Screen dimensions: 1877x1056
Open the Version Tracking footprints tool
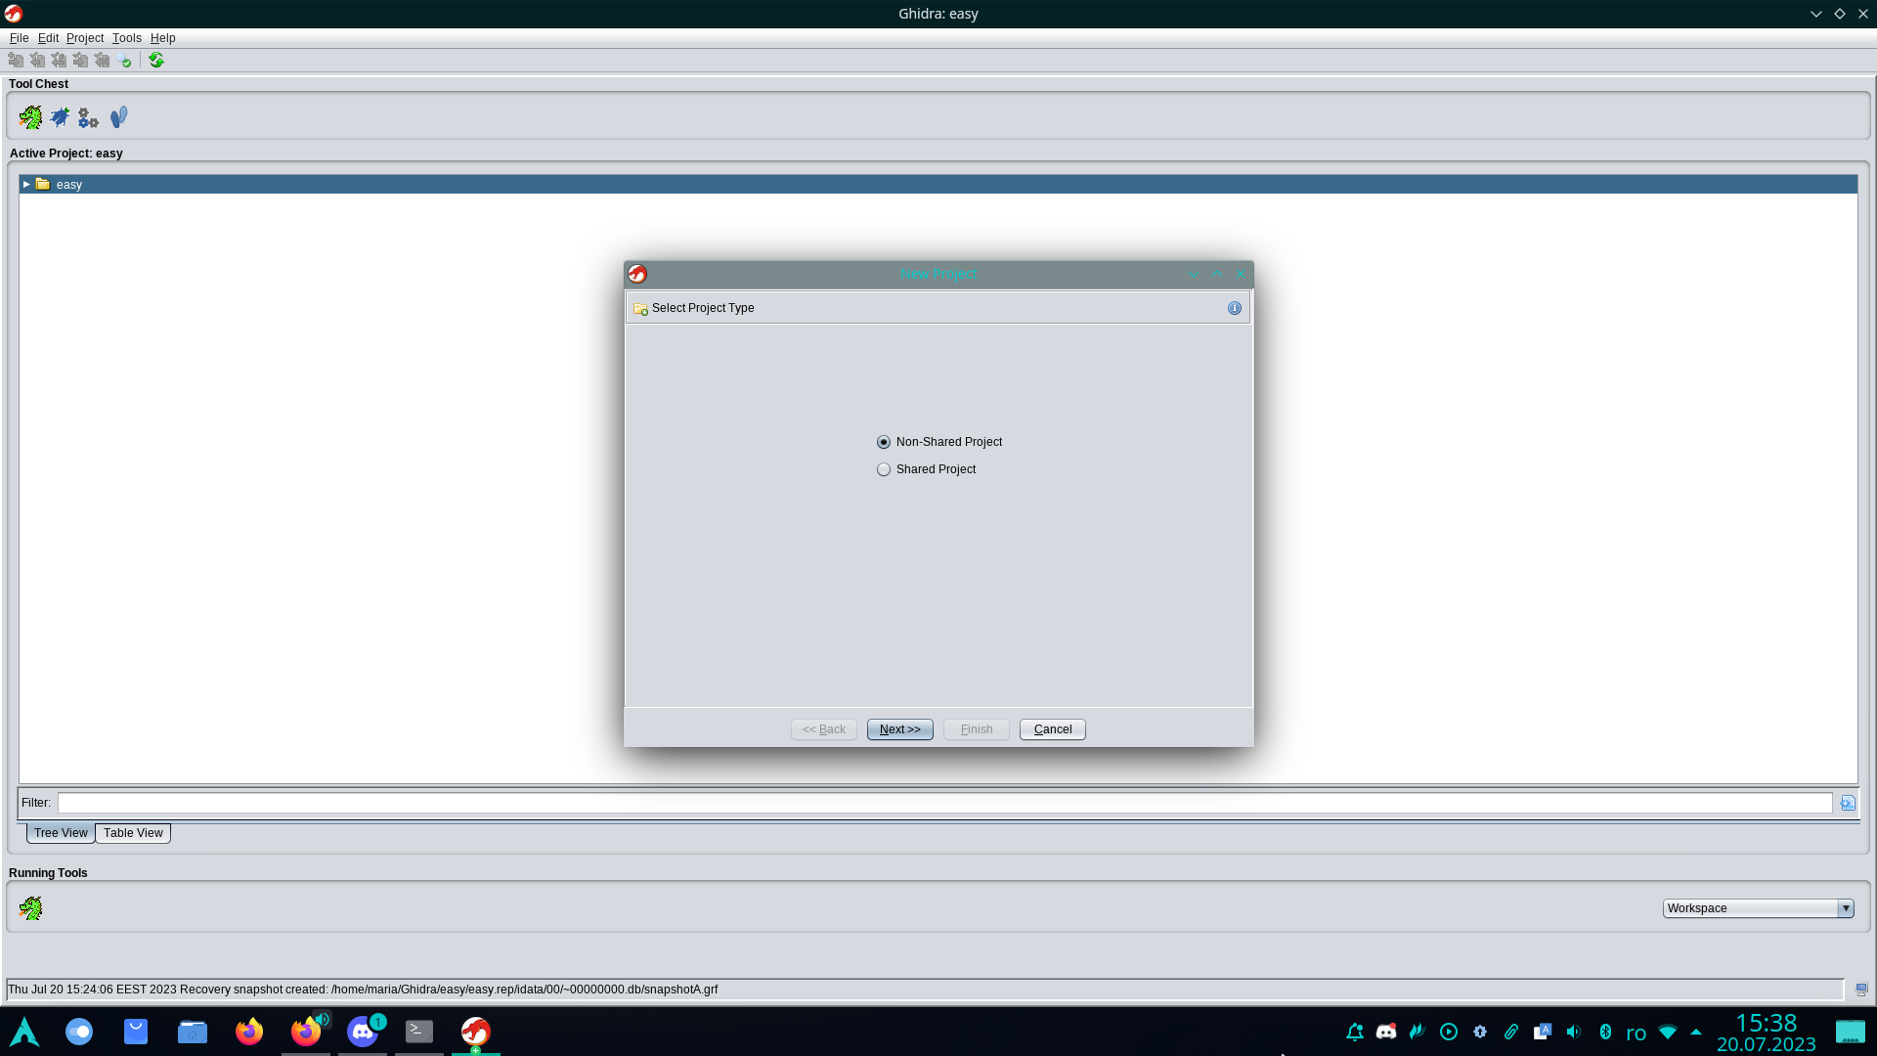point(118,117)
